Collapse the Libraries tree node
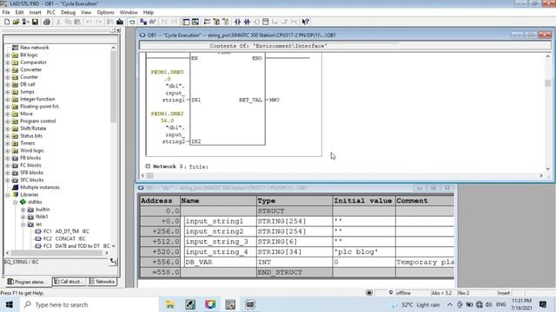This screenshot has width=556, height=312. [x=8, y=195]
